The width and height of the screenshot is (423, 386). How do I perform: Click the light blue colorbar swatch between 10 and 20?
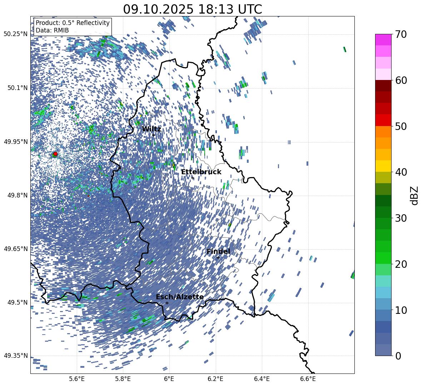(x=383, y=292)
